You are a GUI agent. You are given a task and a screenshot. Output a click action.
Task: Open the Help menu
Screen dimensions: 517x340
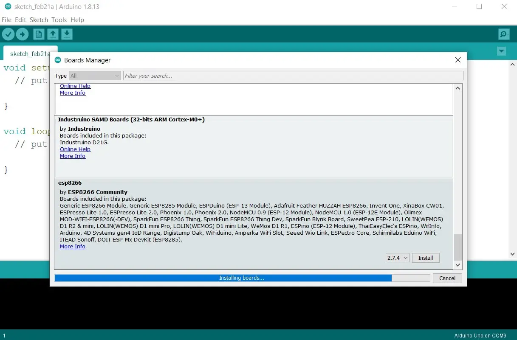(x=77, y=20)
